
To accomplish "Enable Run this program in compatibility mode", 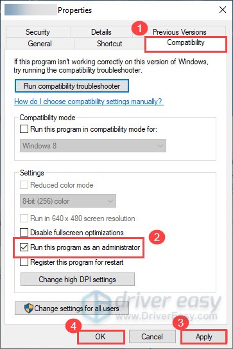I will coord(24,129).
